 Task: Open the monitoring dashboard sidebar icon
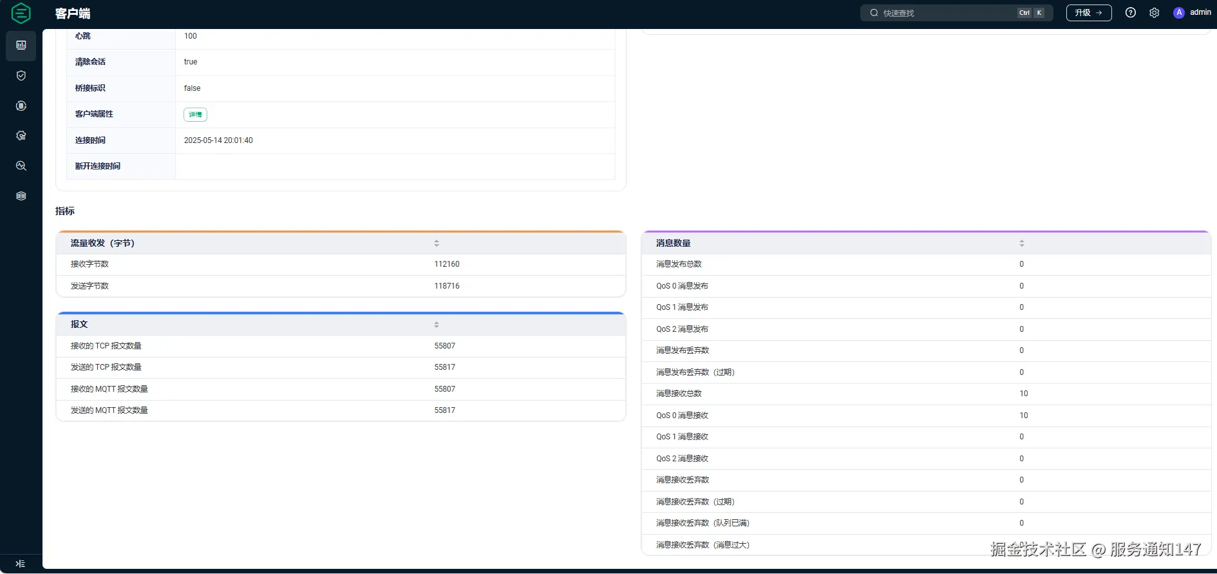click(x=21, y=45)
